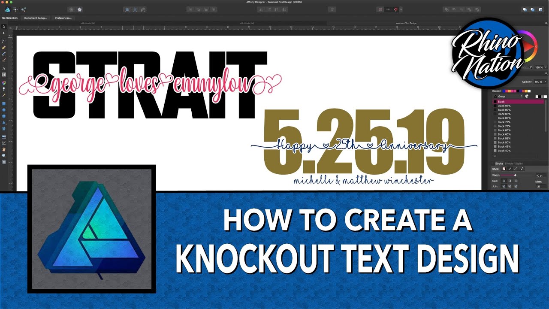The image size is (549, 309).
Task: Switch to the Stroke tab
Action: point(499,164)
